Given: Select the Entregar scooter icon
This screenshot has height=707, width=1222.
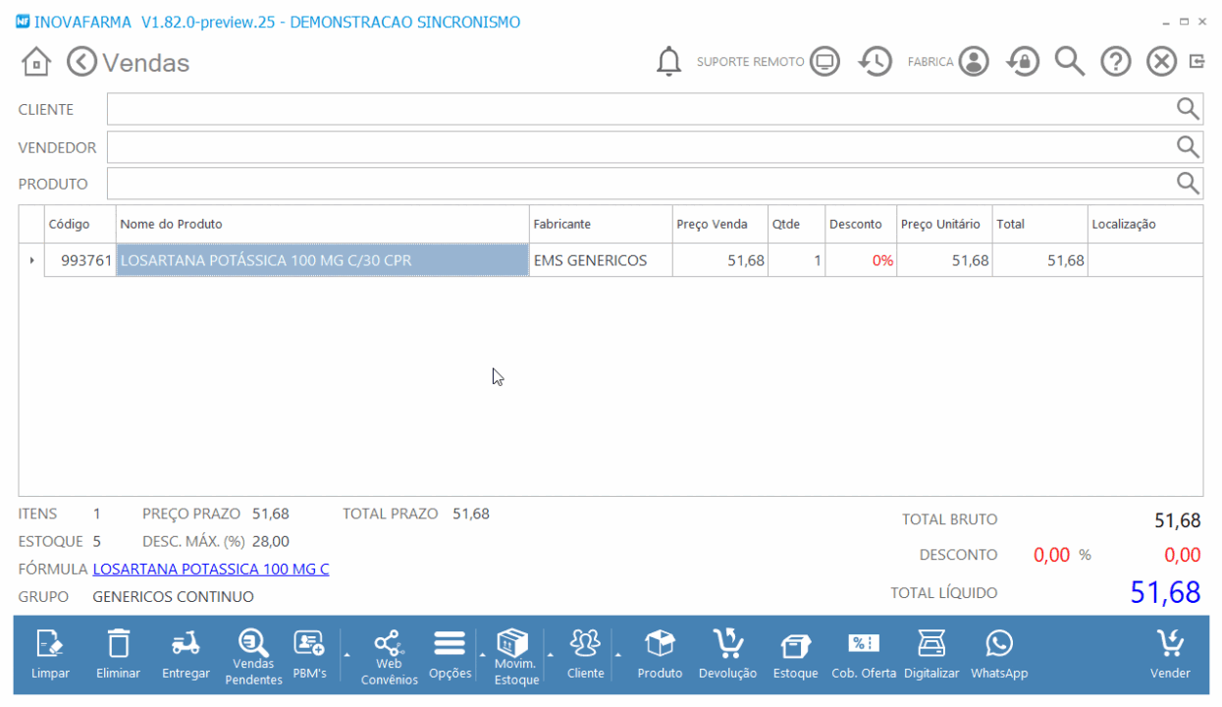Looking at the screenshot, I should (186, 655).
